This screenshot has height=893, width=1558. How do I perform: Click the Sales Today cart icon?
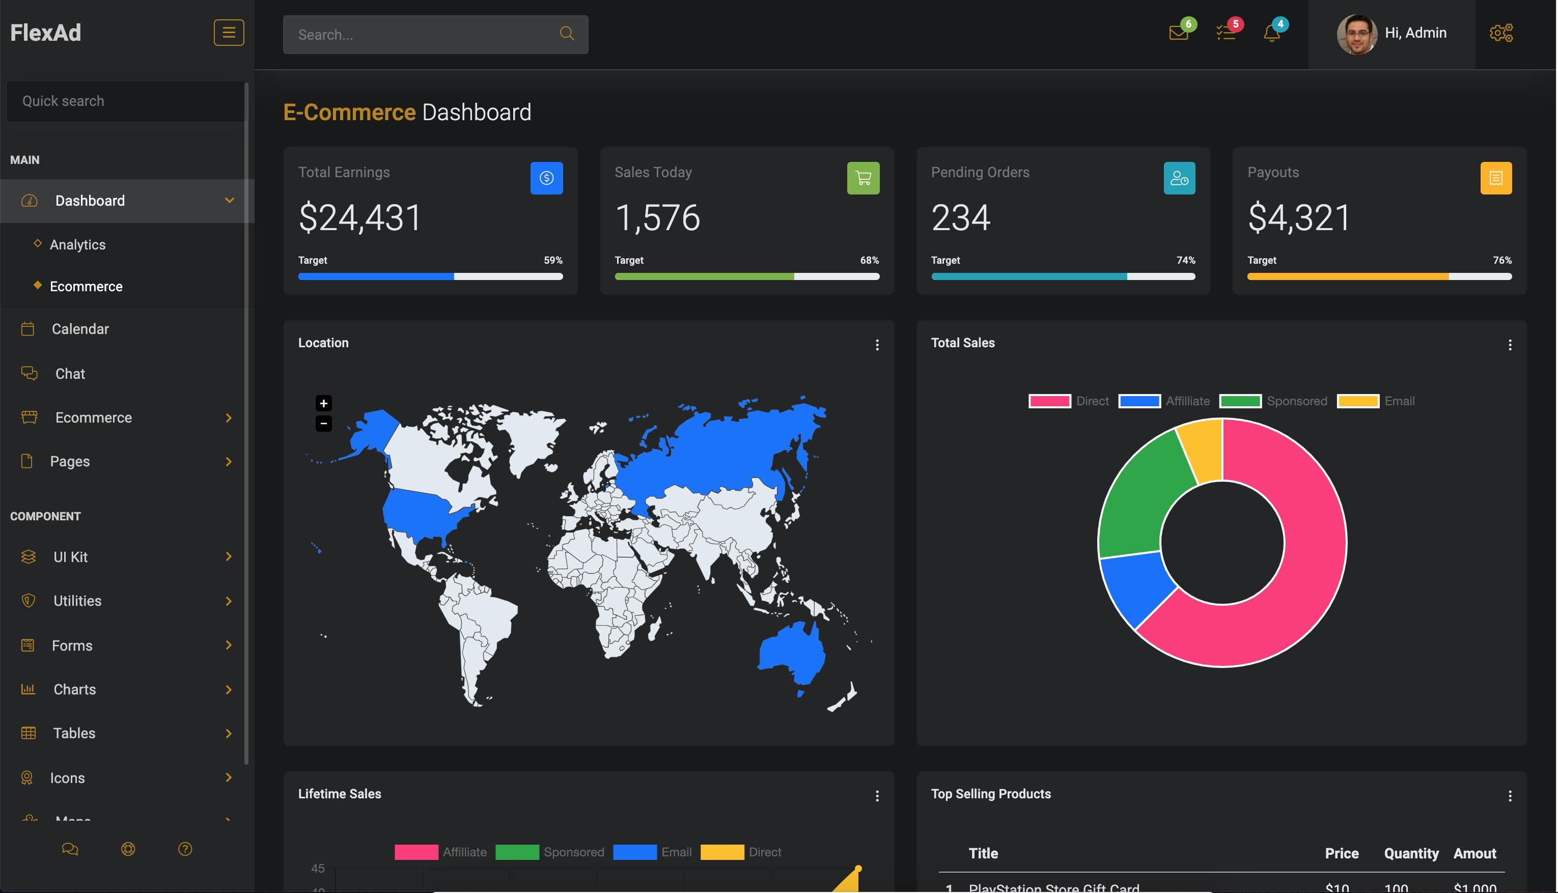(863, 178)
